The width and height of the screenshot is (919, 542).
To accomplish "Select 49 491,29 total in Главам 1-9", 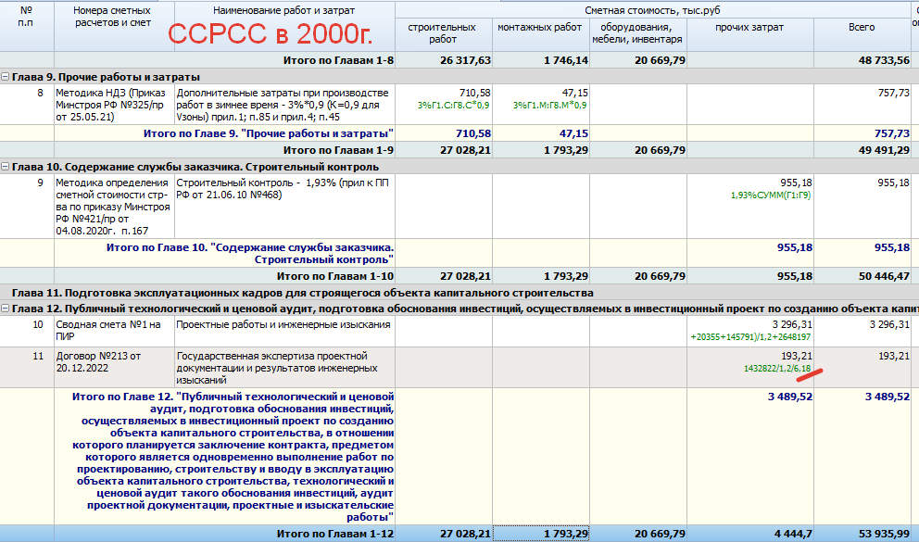I will pyautogui.click(x=862, y=151).
